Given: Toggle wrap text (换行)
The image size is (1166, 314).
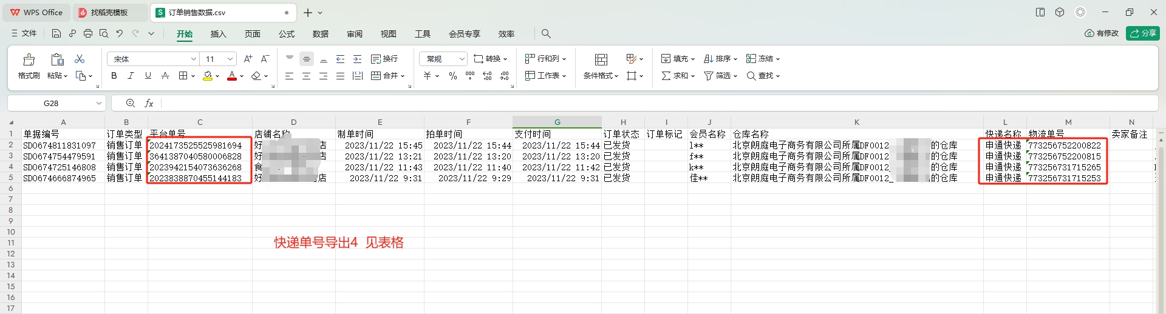Looking at the screenshot, I should (384, 59).
